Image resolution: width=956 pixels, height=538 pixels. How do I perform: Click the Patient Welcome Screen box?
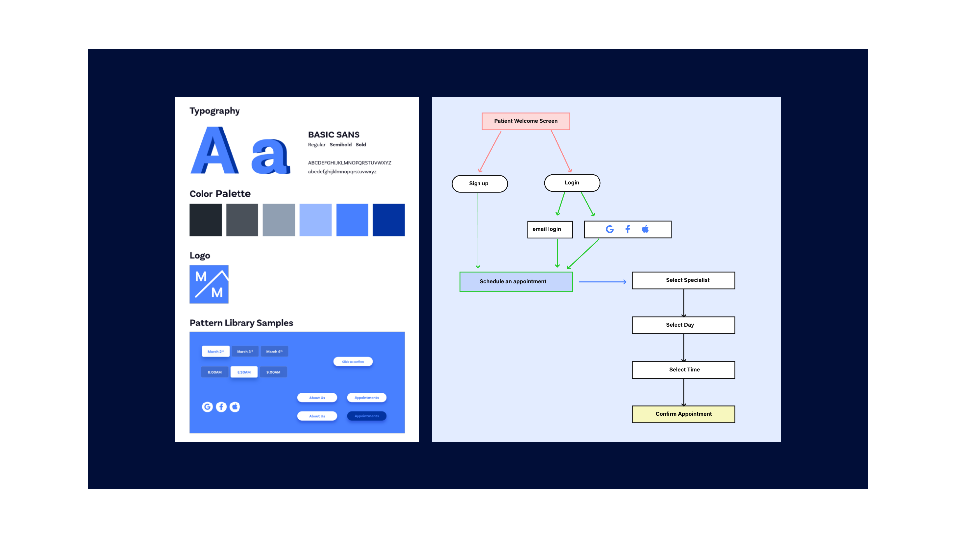point(526,121)
